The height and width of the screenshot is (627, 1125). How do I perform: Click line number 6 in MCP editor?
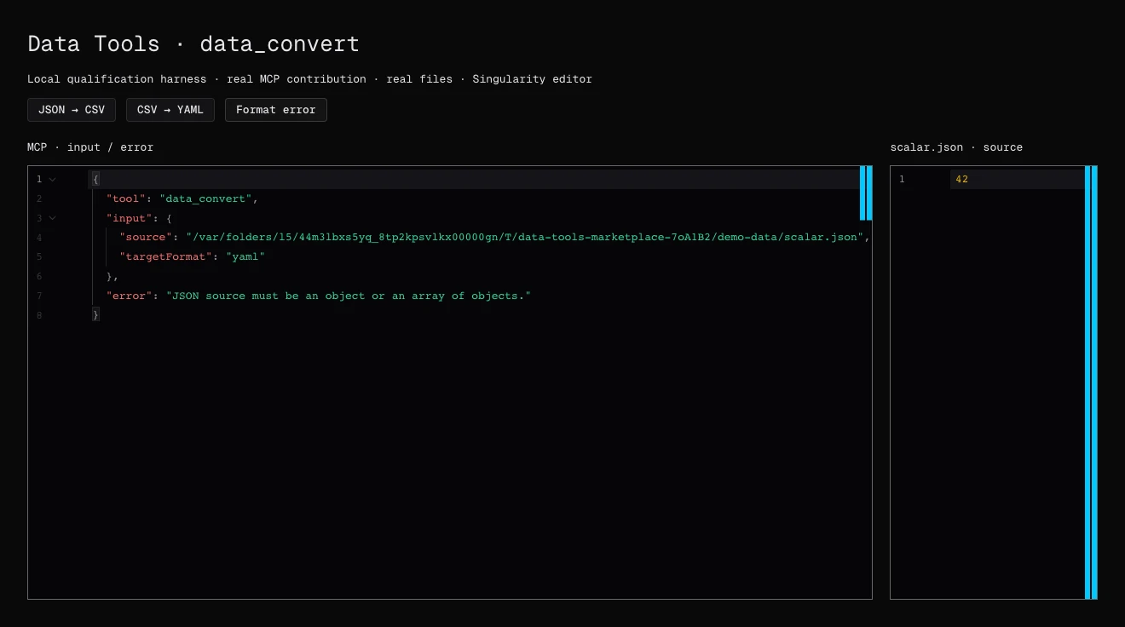coord(39,276)
